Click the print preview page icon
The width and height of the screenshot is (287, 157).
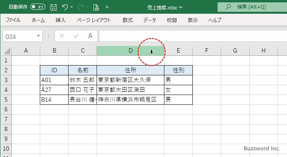[95, 7]
